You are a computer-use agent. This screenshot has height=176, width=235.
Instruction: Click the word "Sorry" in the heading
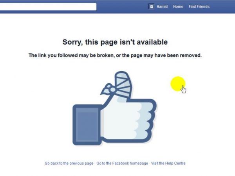(x=72, y=42)
